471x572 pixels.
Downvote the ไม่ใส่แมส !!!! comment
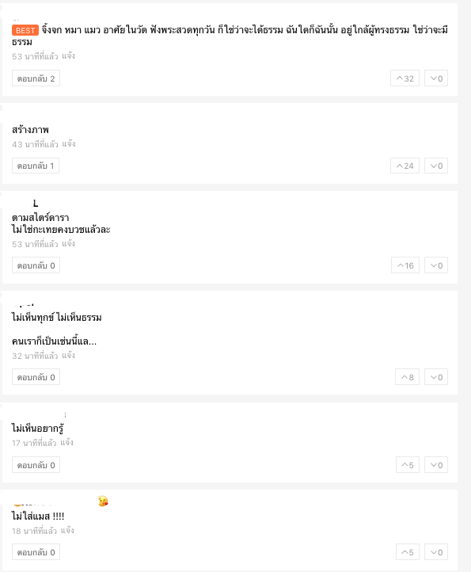(436, 552)
